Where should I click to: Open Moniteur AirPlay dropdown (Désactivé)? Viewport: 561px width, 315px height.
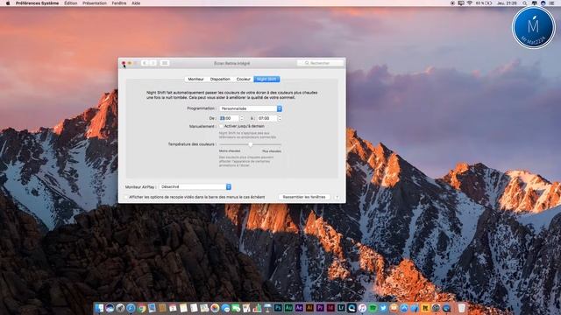point(195,186)
